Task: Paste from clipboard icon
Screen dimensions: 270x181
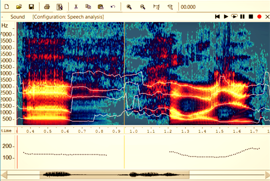Action: pyautogui.click(x=101, y=7)
